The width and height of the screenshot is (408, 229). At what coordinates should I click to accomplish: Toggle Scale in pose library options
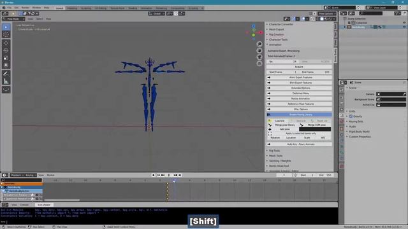307,137
